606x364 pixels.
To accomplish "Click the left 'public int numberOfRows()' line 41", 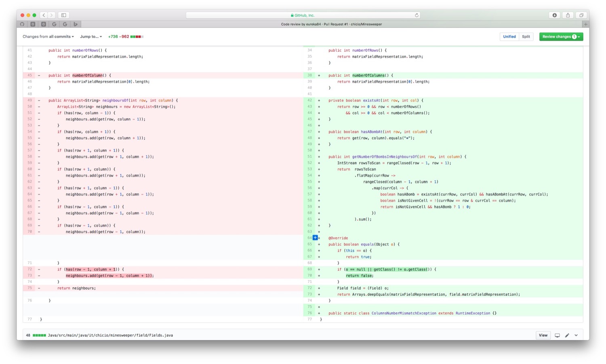I will tap(169, 50).
